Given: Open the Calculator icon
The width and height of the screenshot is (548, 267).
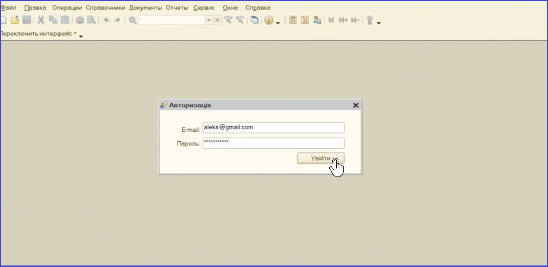Looking at the screenshot, I should [x=293, y=20].
